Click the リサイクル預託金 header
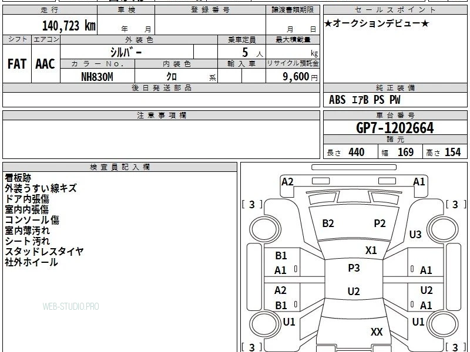The width and height of the screenshot is (470, 352). click(x=293, y=63)
